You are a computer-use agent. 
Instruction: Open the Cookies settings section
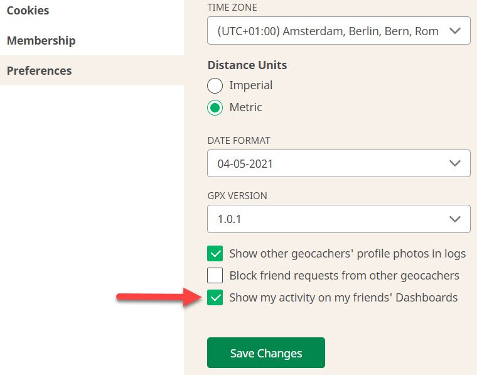tap(28, 11)
